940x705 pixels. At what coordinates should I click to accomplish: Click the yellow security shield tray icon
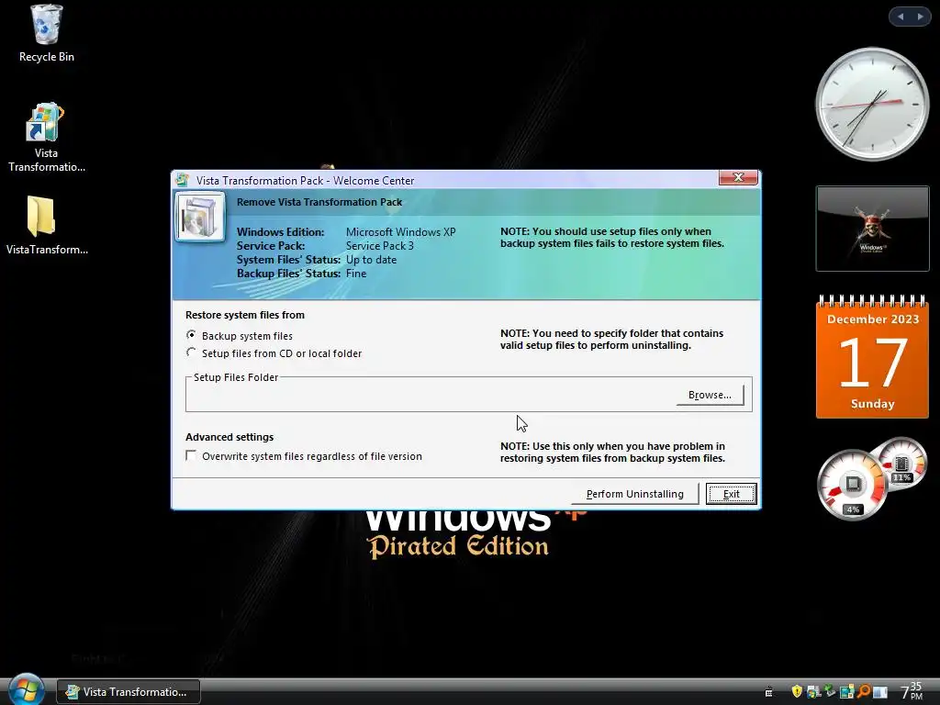coord(797,691)
